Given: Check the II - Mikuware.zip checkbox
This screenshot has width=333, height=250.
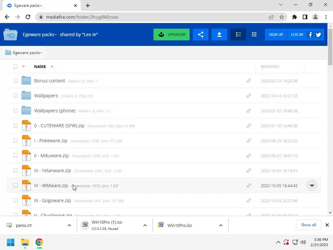Looking at the screenshot, I should [x=15, y=155].
